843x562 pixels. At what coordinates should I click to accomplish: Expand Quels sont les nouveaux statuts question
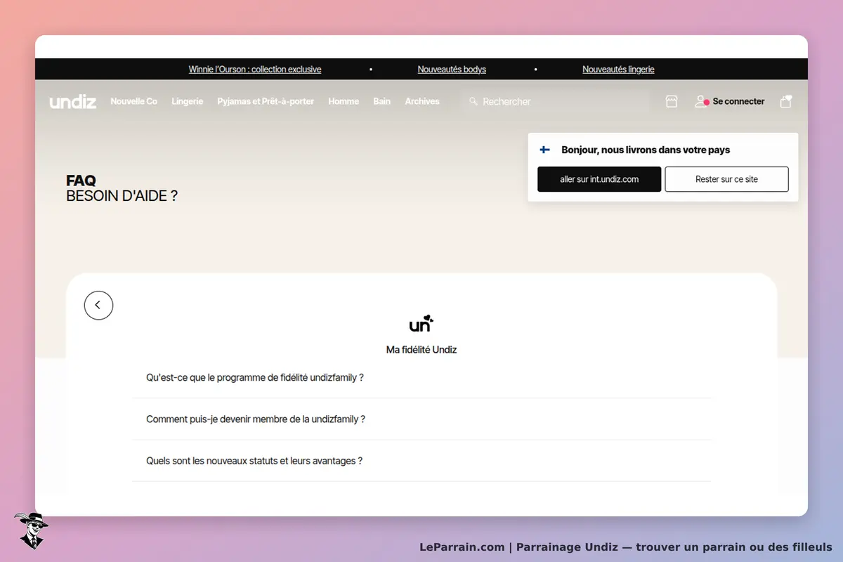pos(421,461)
